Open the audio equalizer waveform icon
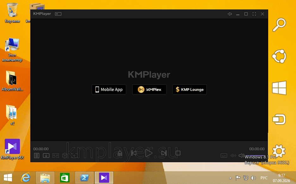This screenshot has width=296, height=184. pyautogui.click(x=233, y=156)
